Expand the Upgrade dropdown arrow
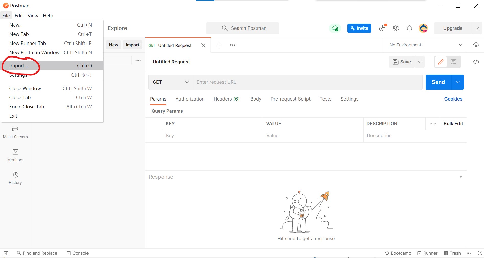The image size is (484, 258). (x=477, y=28)
